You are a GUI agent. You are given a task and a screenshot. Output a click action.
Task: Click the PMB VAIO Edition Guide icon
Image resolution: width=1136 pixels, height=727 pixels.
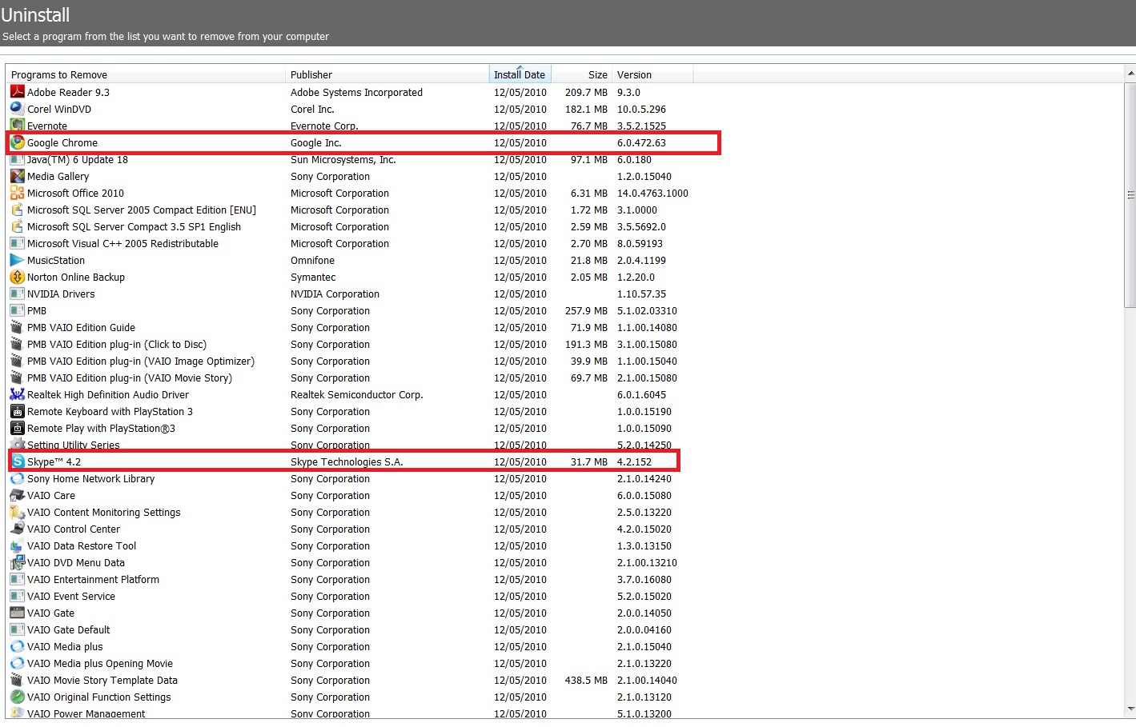click(17, 327)
